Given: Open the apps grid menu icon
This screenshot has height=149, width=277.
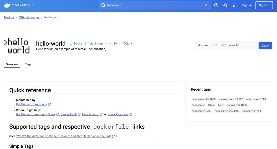Looking at the screenshot, I should click(x=235, y=5).
